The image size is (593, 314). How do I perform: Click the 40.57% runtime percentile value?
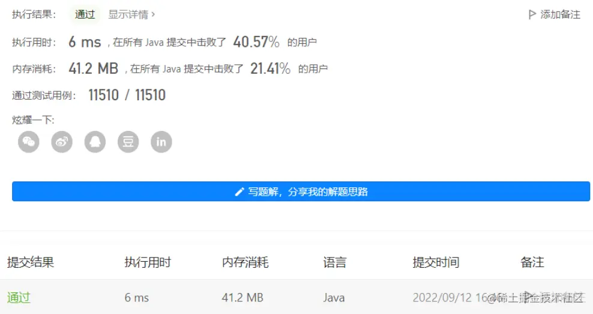coord(256,41)
